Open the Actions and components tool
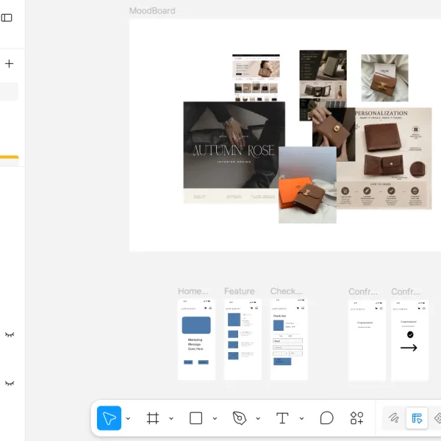441x441 pixels. tap(356, 418)
